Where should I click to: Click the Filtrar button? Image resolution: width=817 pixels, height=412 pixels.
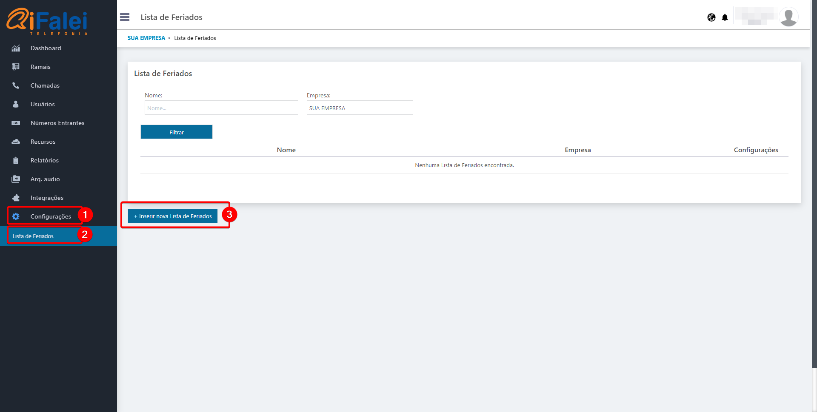pyautogui.click(x=177, y=132)
